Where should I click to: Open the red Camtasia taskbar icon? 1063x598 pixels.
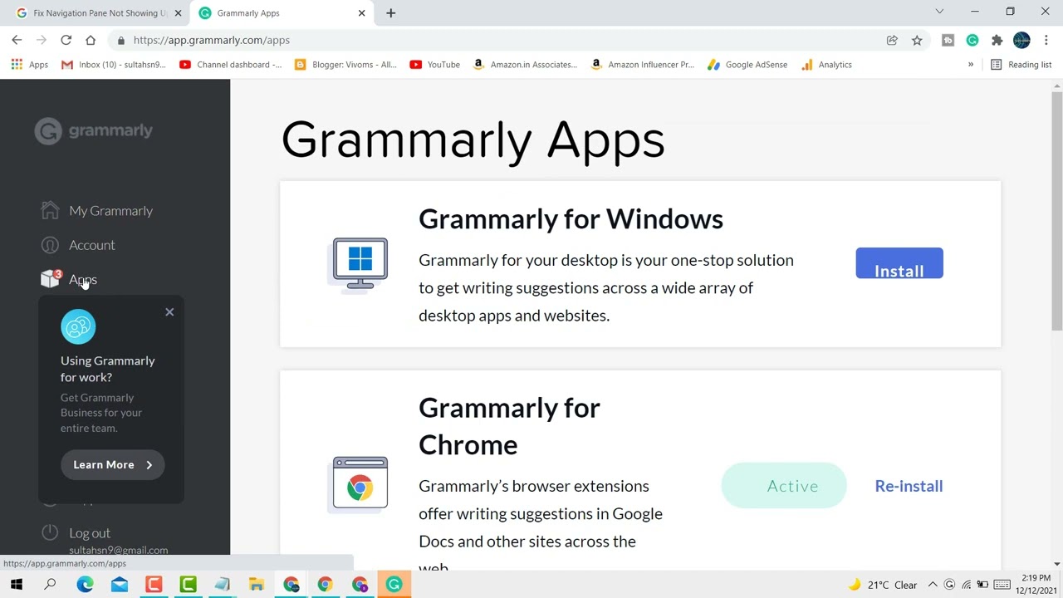coord(154,585)
